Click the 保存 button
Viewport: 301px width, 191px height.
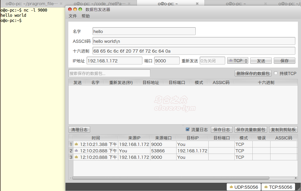tap(284, 60)
